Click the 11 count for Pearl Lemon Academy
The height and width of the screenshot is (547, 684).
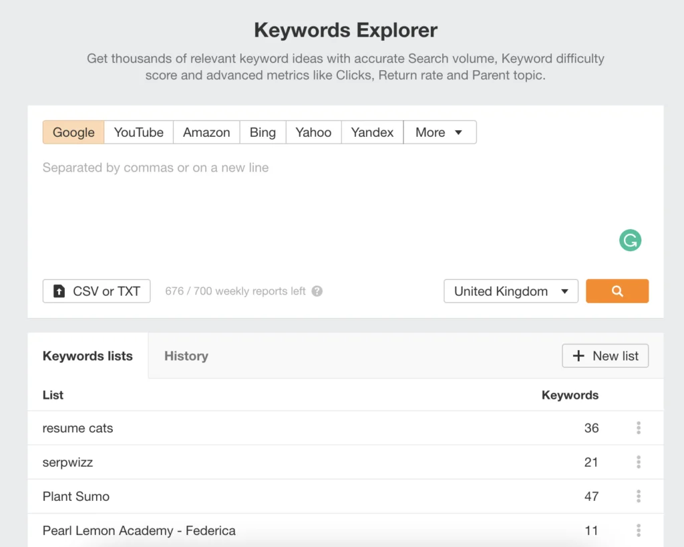[591, 530]
